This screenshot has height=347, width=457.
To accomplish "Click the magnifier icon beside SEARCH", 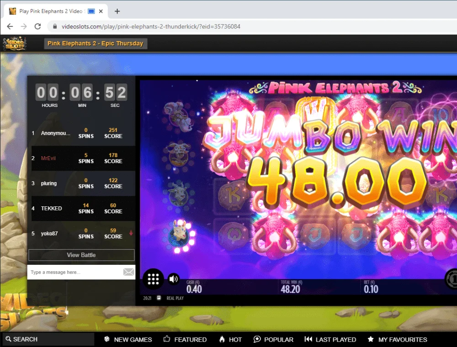I will [x=8, y=339].
